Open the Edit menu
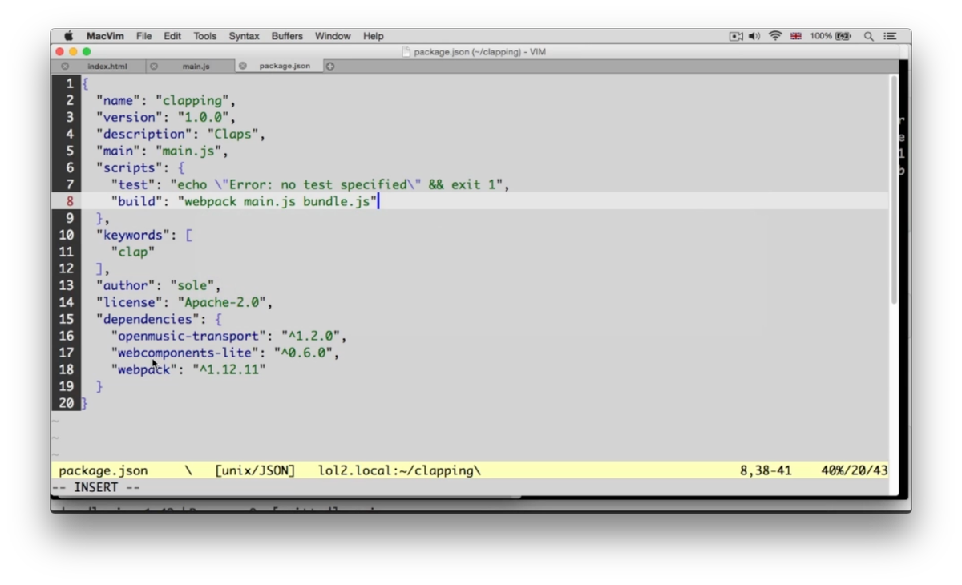 click(172, 36)
